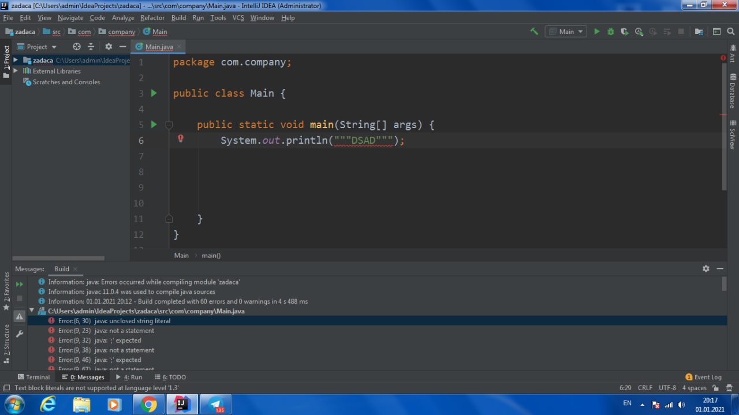The width and height of the screenshot is (739, 415).
Task: Collapse the main method fold marker at line 5
Action: [x=169, y=125]
